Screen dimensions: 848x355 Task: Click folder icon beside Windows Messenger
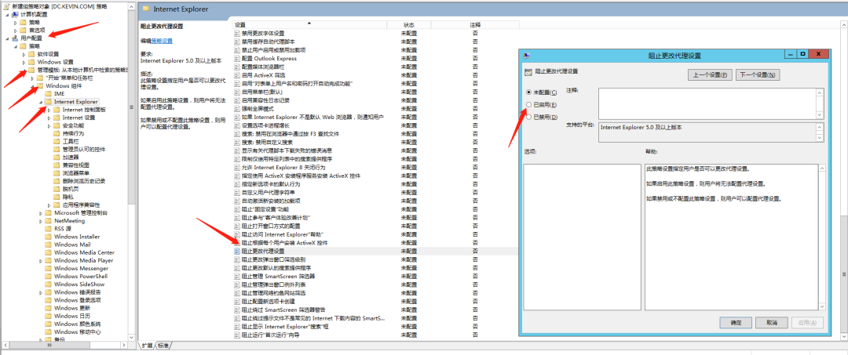point(48,268)
